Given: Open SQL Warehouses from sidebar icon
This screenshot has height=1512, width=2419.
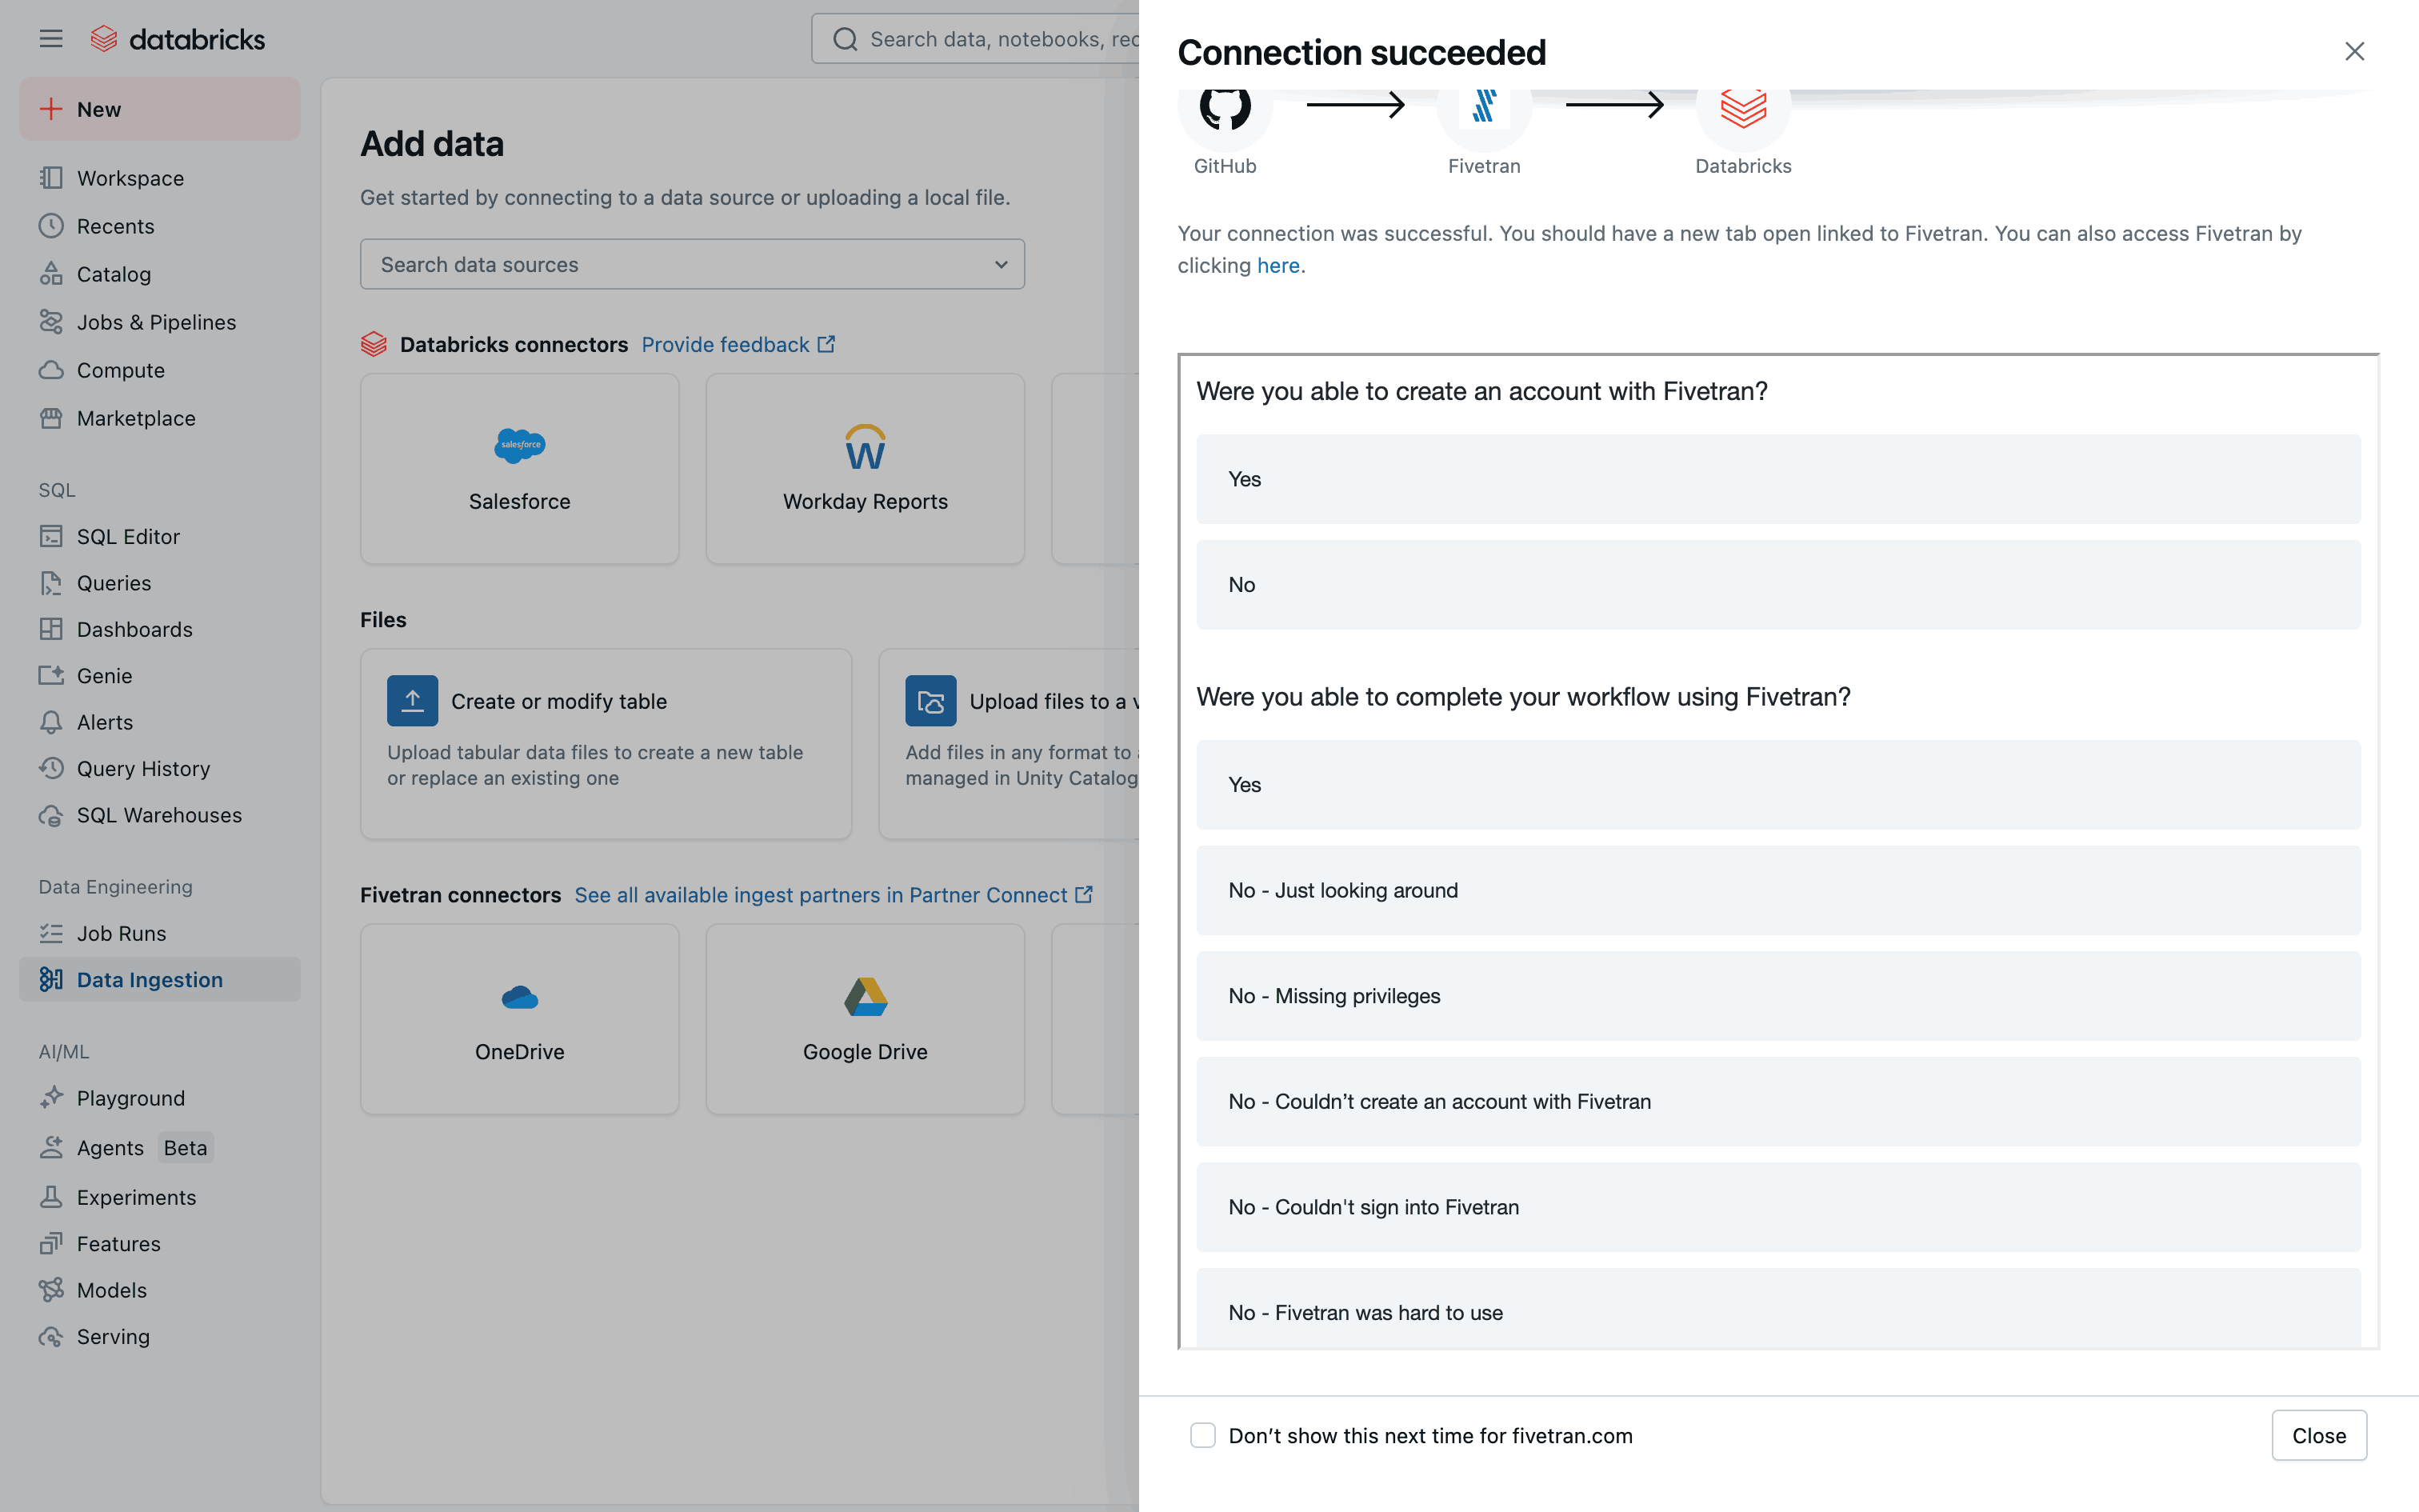Looking at the screenshot, I should (51, 815).
